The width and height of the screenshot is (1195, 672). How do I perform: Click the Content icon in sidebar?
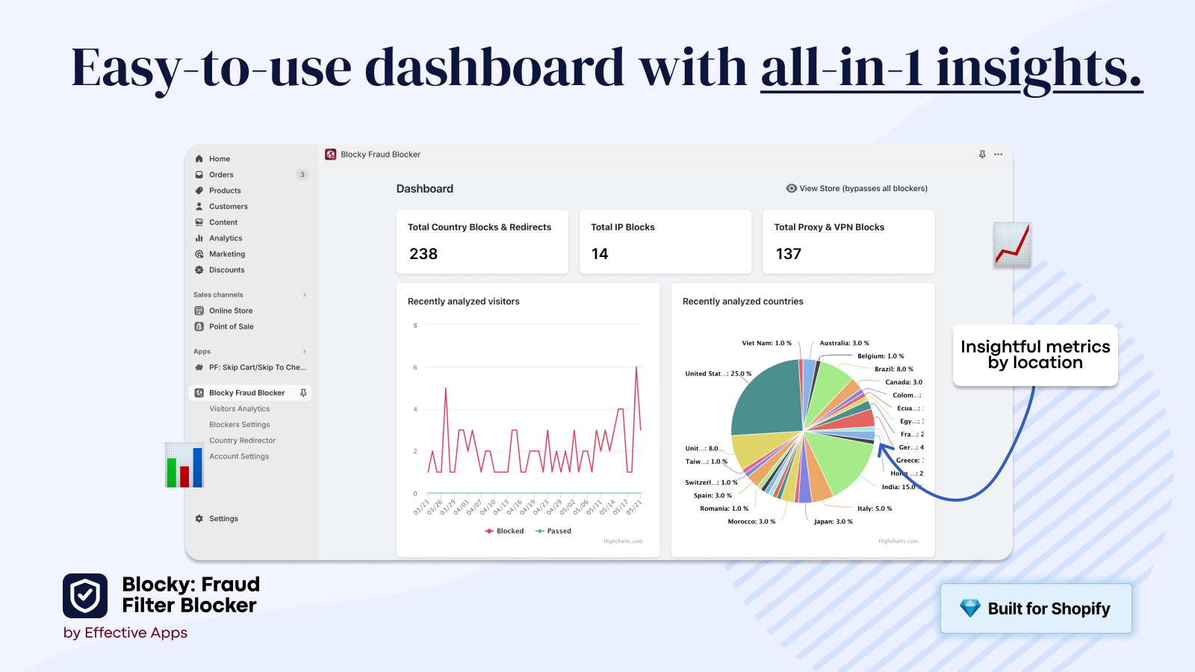(x=199, y=223)
